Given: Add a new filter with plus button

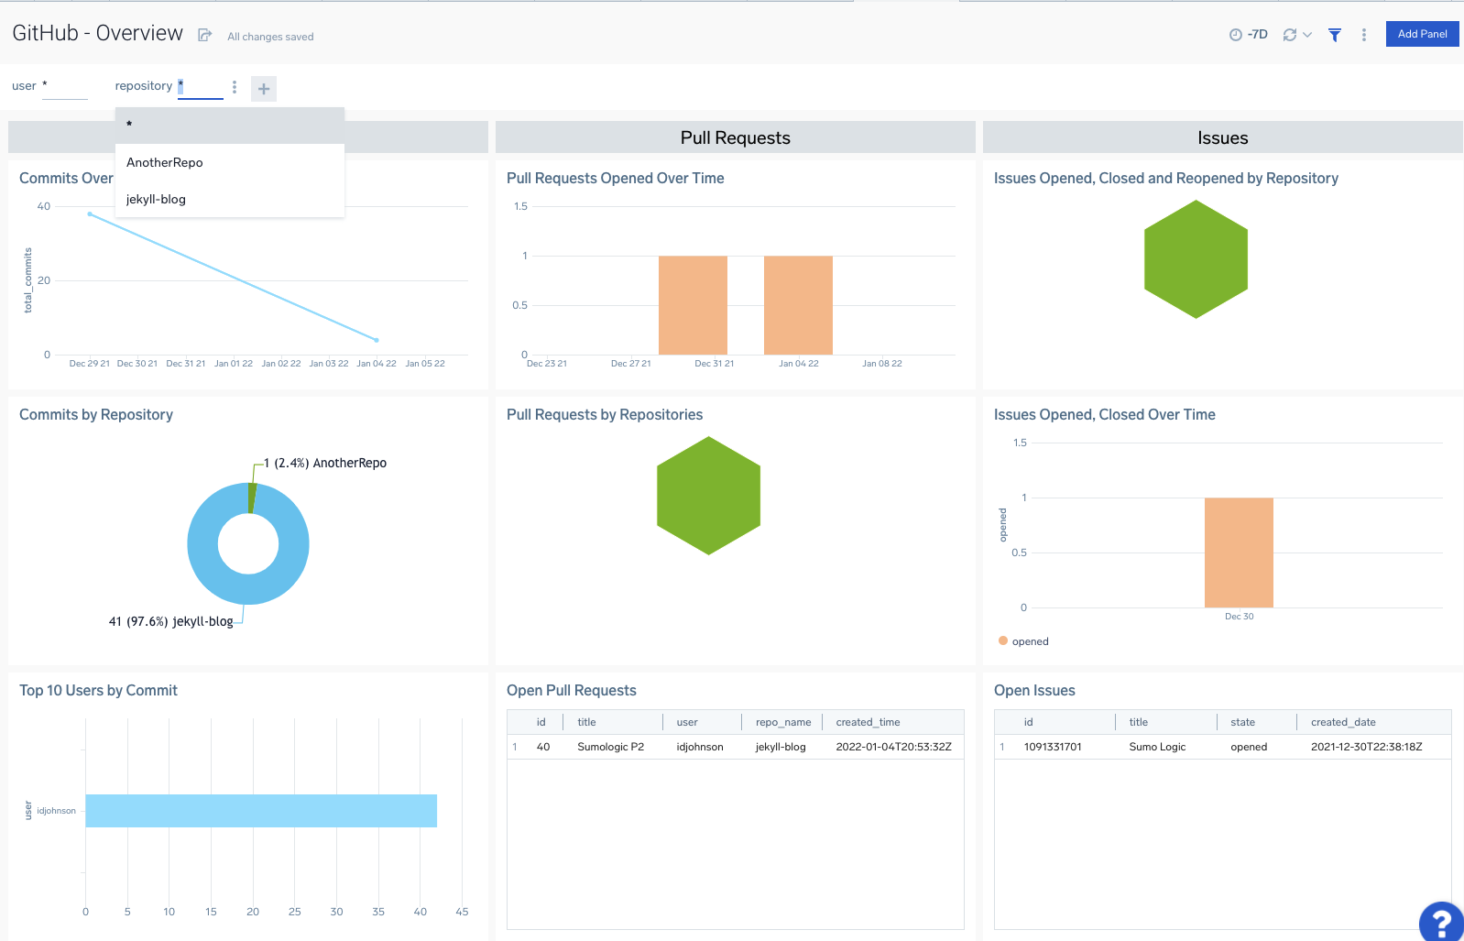Looking at the screenshot, I should (x=264, y=89).
